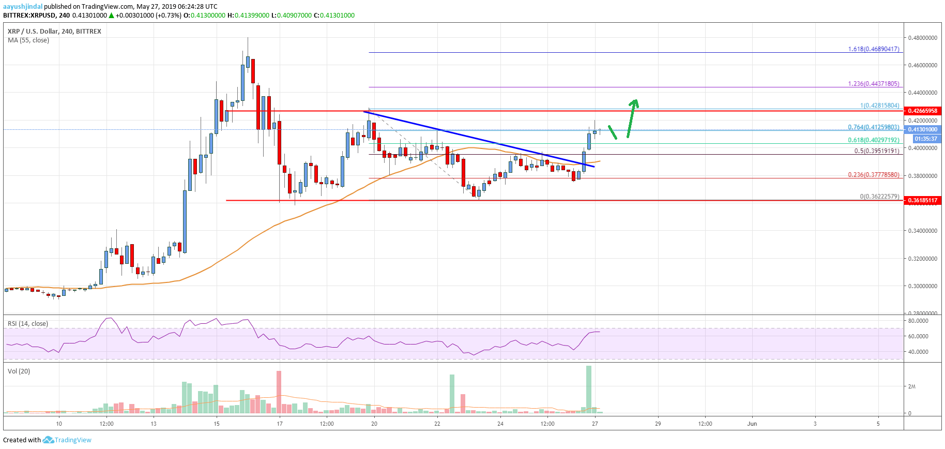Click the countdown timer 01:35:37 label
The image size is (945, 449).
926,139
